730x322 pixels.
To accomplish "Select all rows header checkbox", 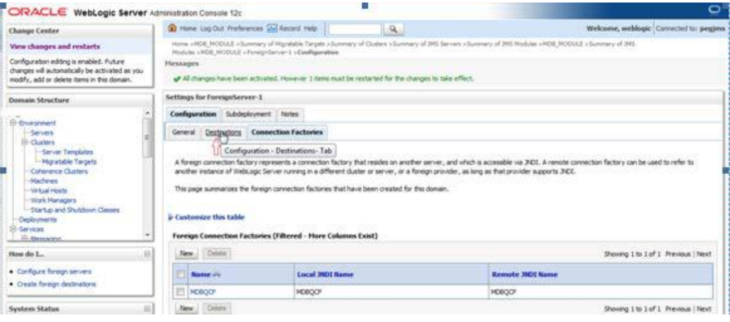I will [x=180, y=274].
